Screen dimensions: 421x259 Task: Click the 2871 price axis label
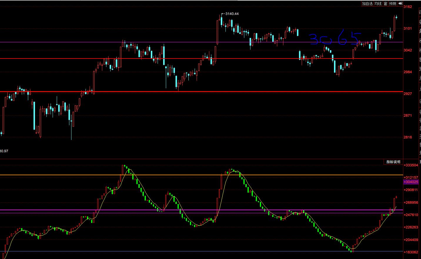(x=408, y=116)
